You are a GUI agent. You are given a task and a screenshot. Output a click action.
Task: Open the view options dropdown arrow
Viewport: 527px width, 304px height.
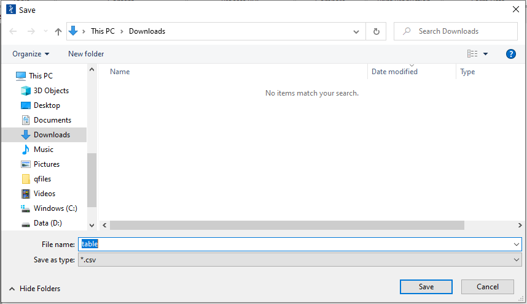(x=485, y=54)
